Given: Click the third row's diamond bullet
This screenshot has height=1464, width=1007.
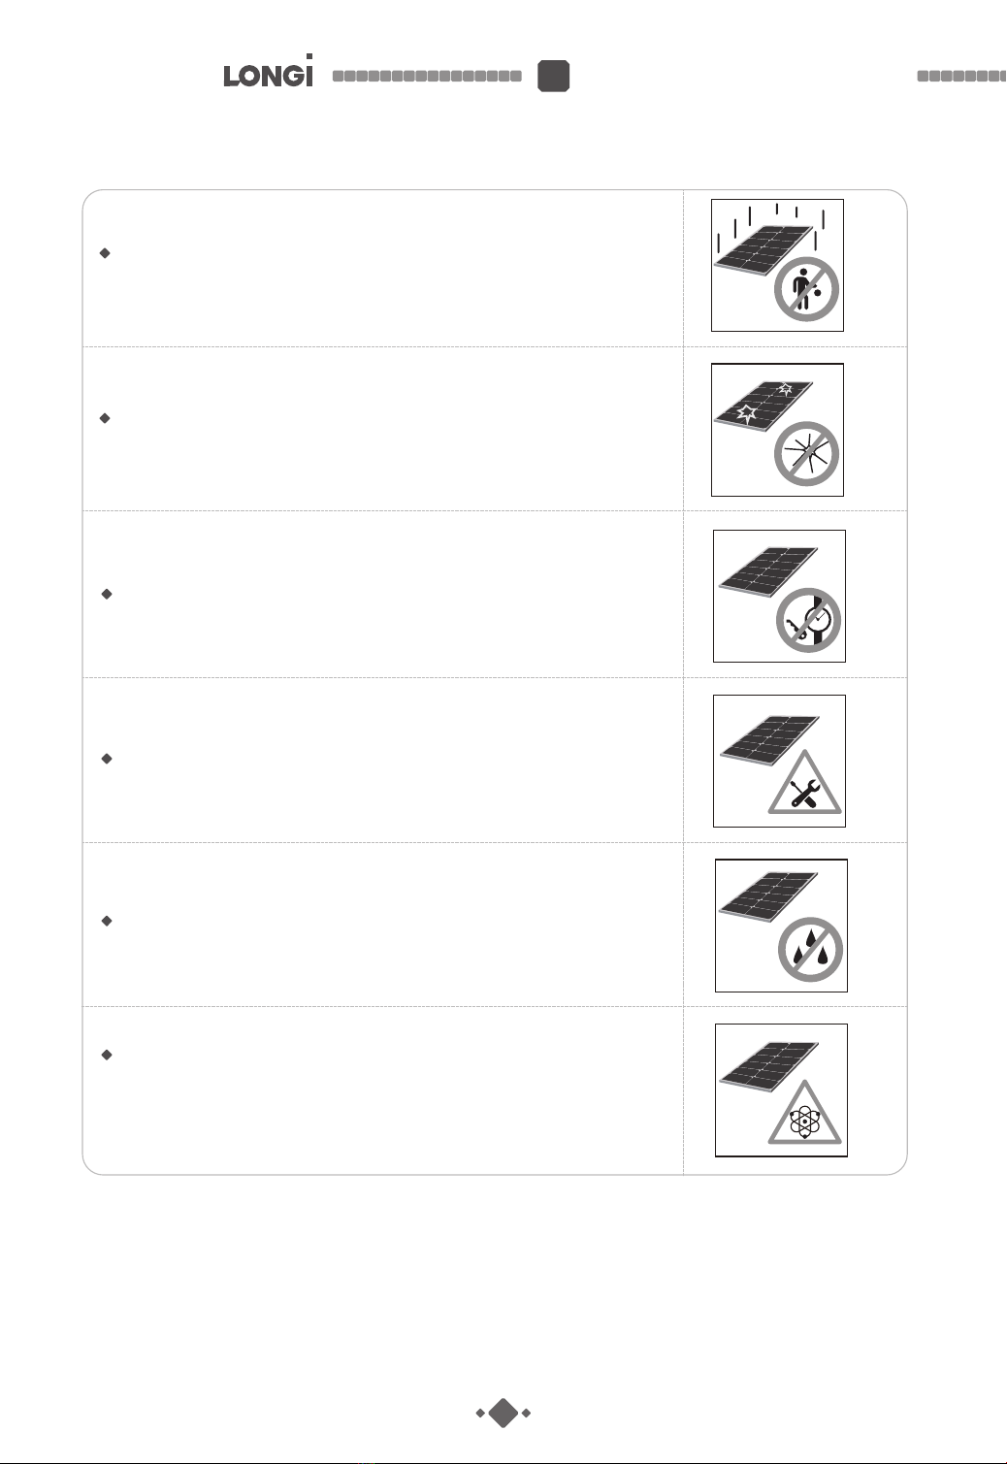Looking at the screenshot, I should [107, 594].
